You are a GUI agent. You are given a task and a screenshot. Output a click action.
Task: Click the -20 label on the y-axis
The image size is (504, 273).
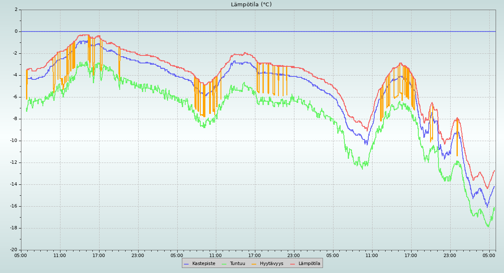13,250
